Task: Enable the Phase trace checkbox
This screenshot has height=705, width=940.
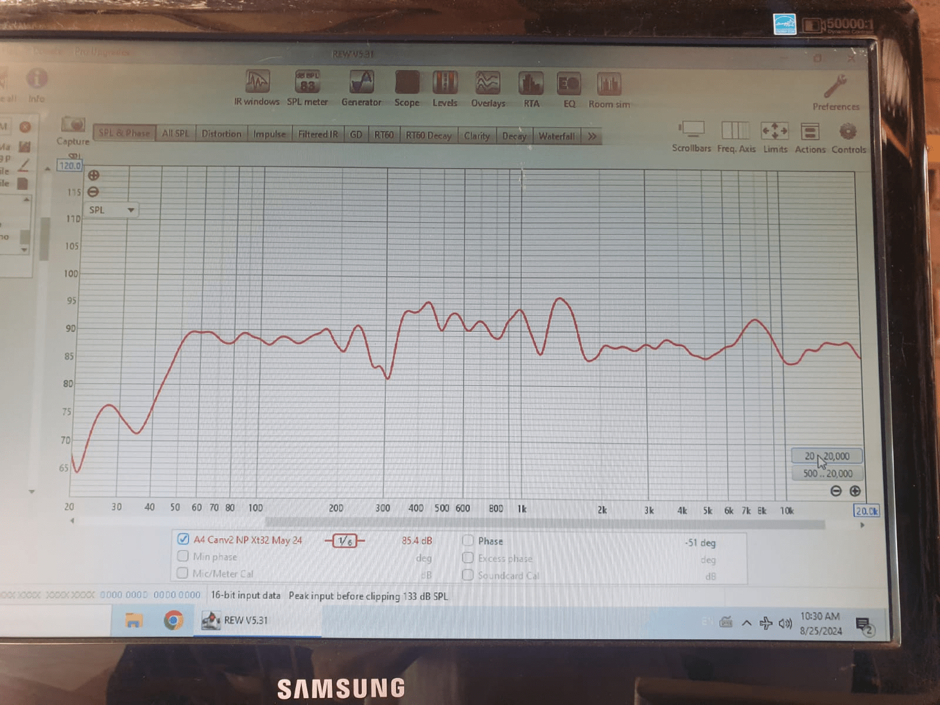Action: click(x=468, y=540)
